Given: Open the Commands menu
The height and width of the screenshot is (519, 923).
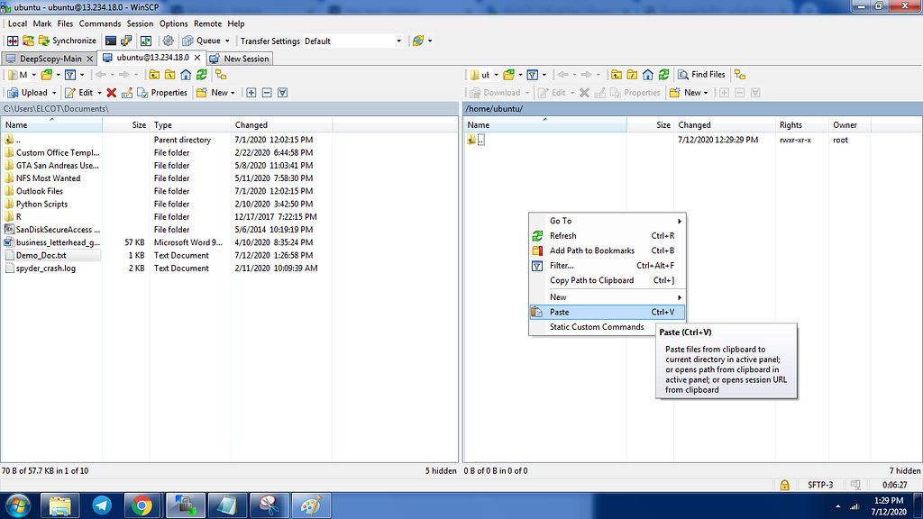Looking at the screenshot, I should pyautogui.click(x=100, y=23).
